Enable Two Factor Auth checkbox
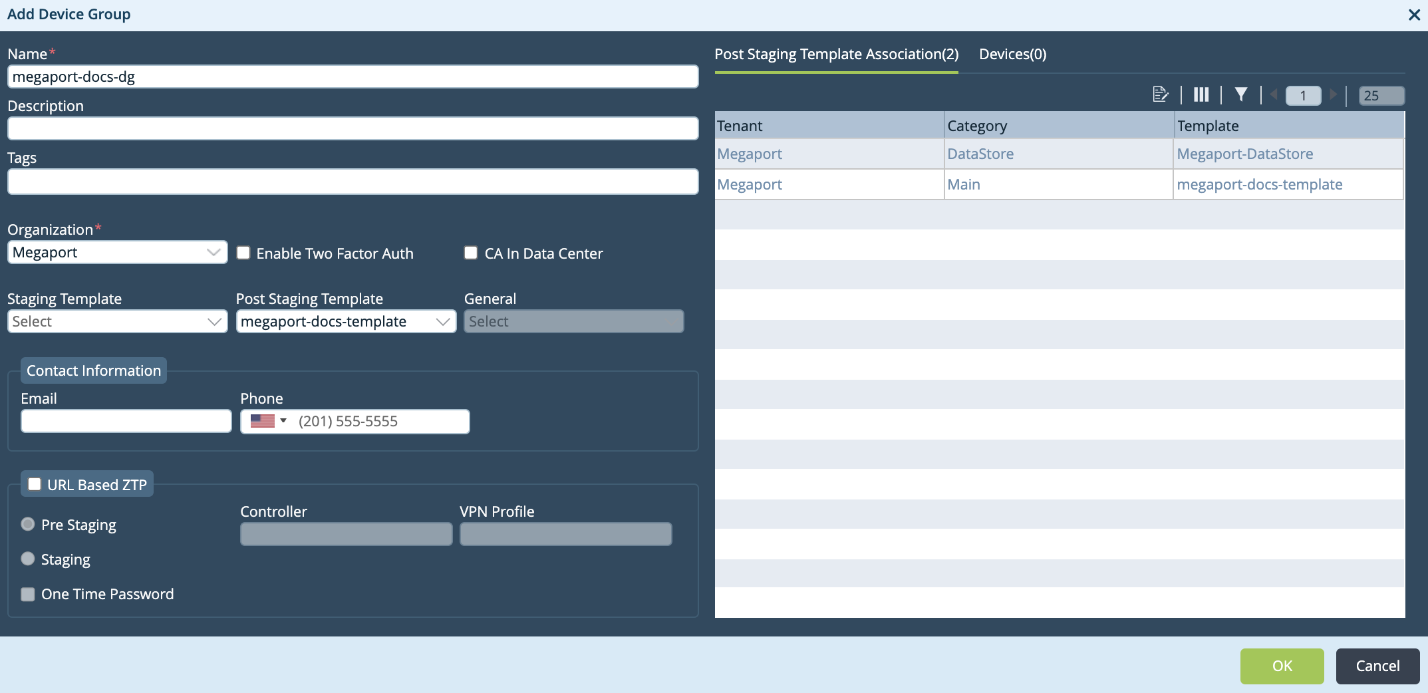 tap(243, 253)
